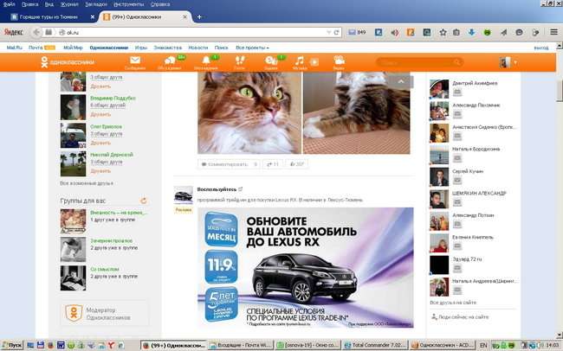Click the EN language indicator in tray

click(x=483, y=345)
